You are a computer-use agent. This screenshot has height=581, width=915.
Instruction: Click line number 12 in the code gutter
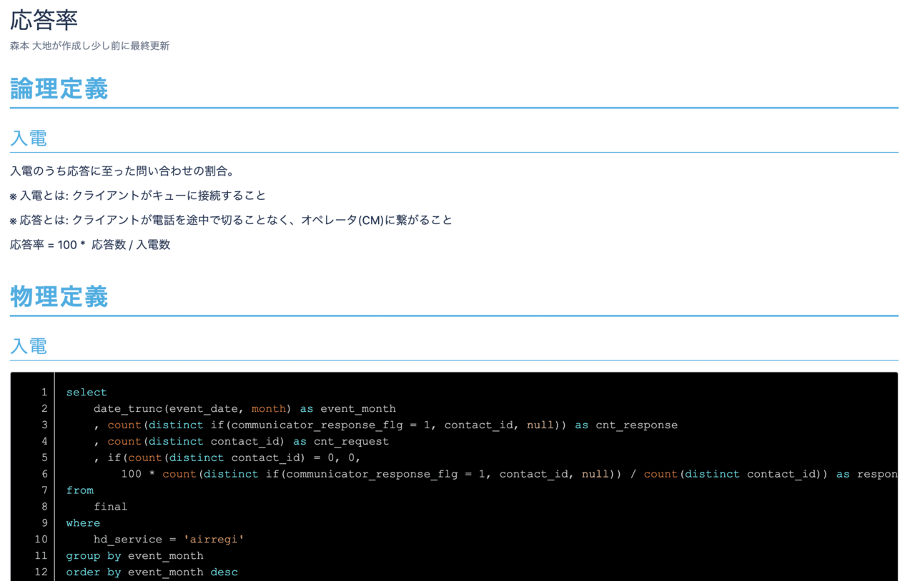click(x=41, y=573)
